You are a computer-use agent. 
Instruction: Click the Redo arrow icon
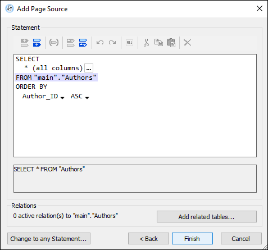tap(112, 43)
